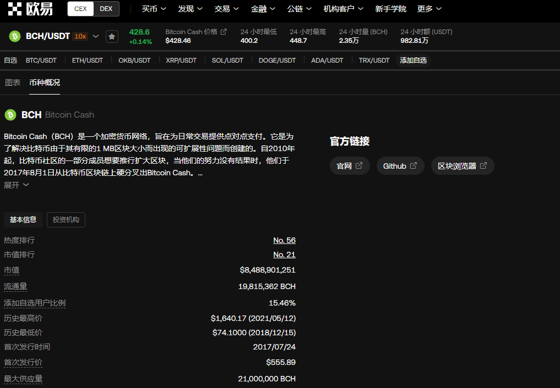This screenshot has width=560, height=388.
Task: Expand the 交易 menu
Action: point(227,9)
